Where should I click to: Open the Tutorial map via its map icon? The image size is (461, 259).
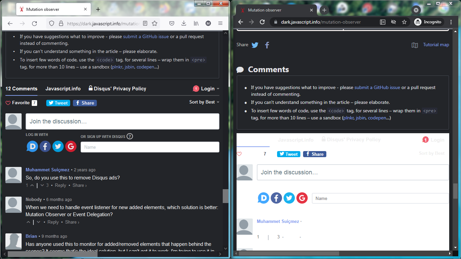click(414, 46)
